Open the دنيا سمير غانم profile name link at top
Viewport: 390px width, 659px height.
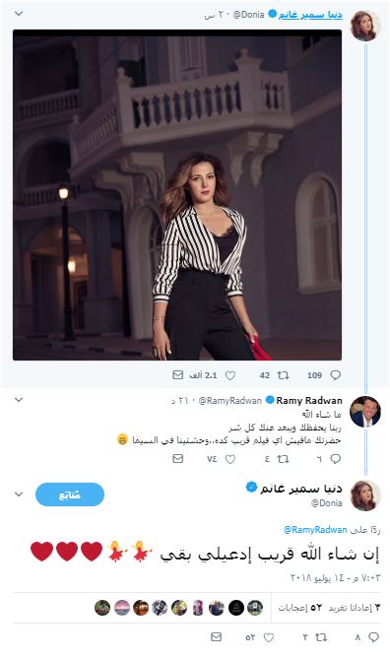coord(310,15)
